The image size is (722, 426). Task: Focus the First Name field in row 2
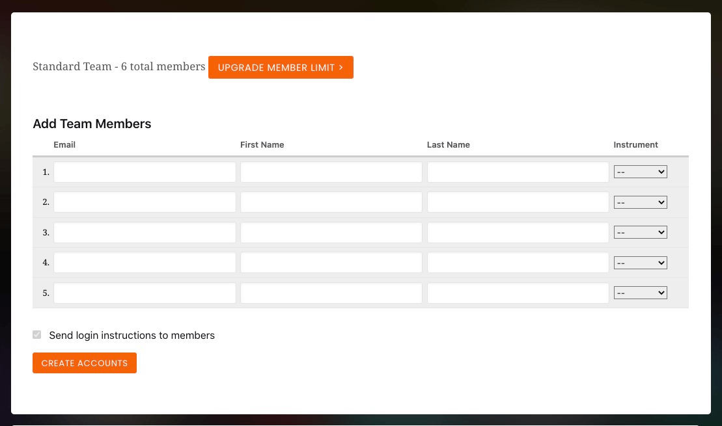click(331, 202)
